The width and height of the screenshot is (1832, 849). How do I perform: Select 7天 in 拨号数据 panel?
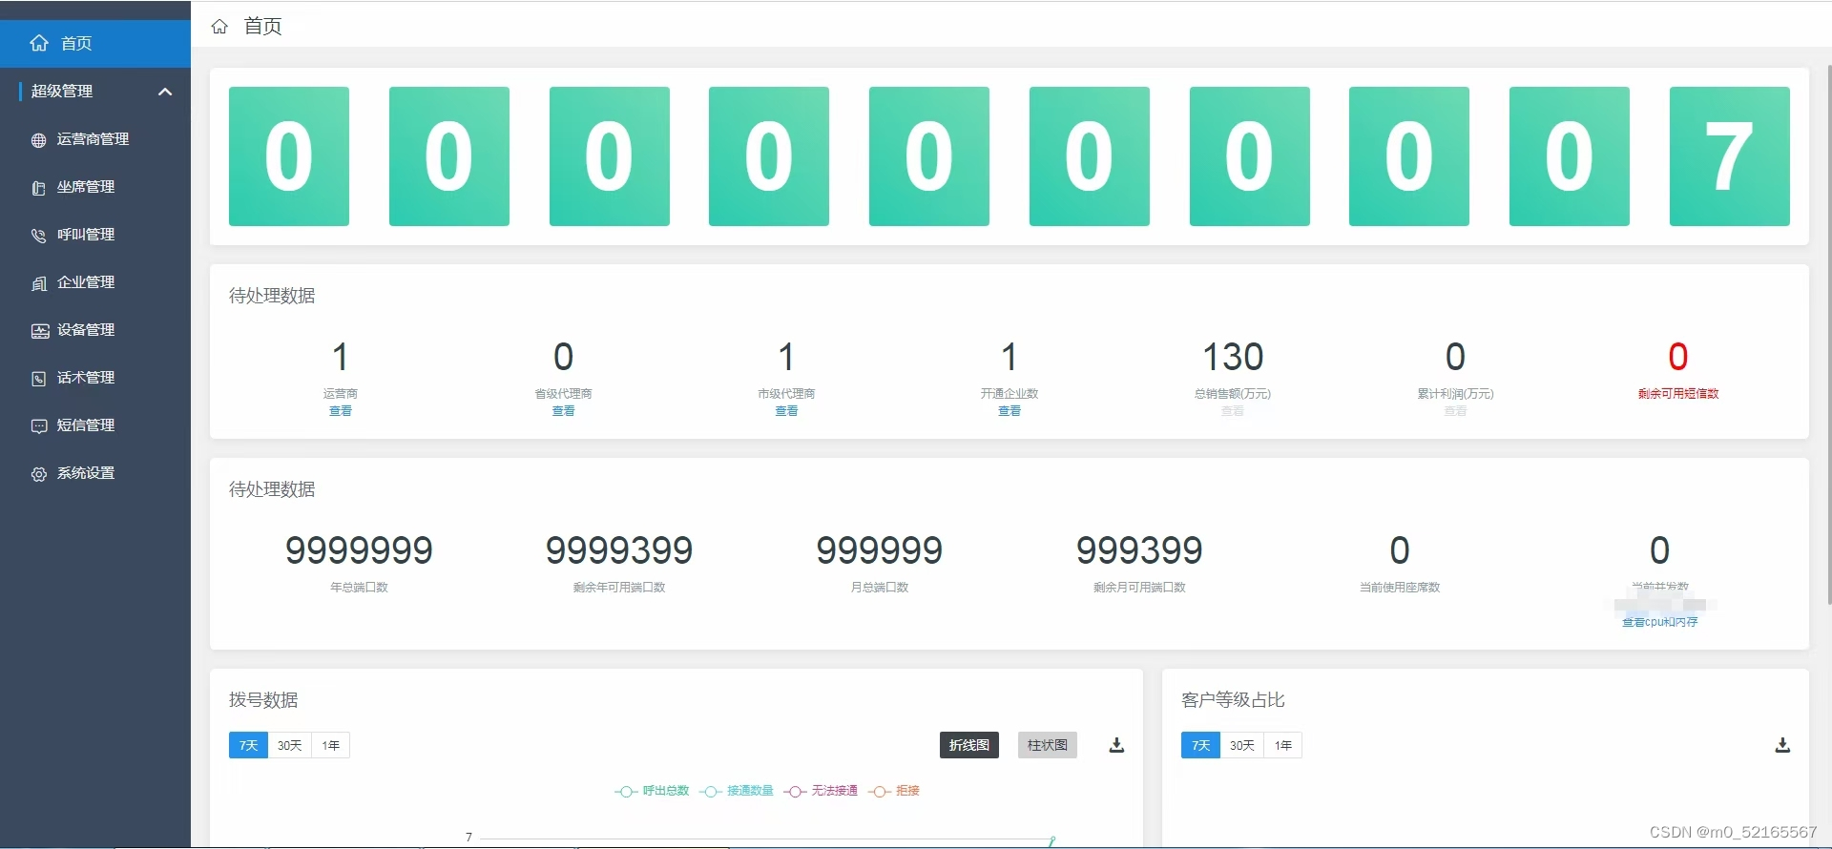pos(248,745)
